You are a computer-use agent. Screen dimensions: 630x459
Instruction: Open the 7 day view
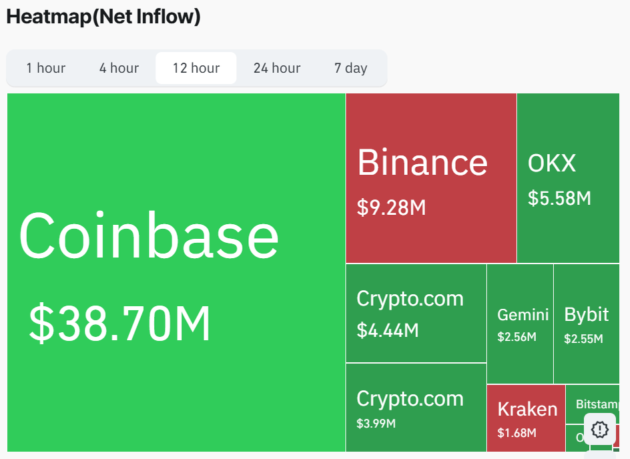(x=350, y=67)
